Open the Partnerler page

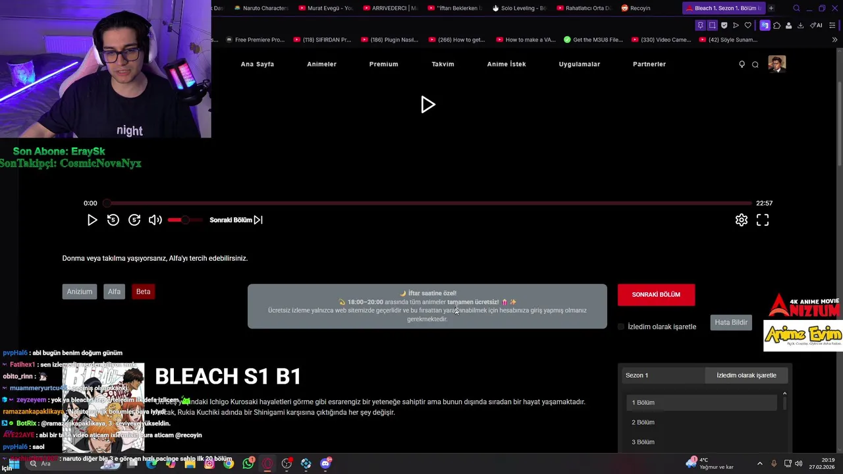coord(649,64)
